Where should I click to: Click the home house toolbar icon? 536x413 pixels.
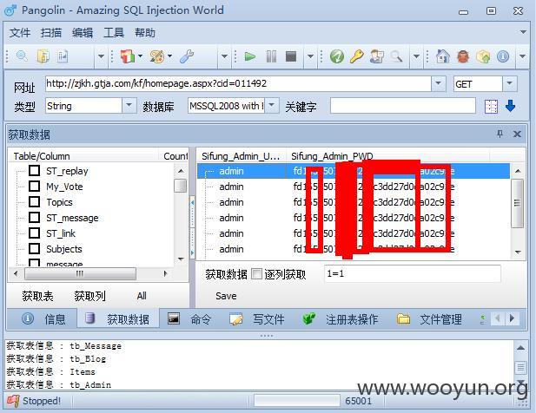pyautogui.click(x=443, y=56)
